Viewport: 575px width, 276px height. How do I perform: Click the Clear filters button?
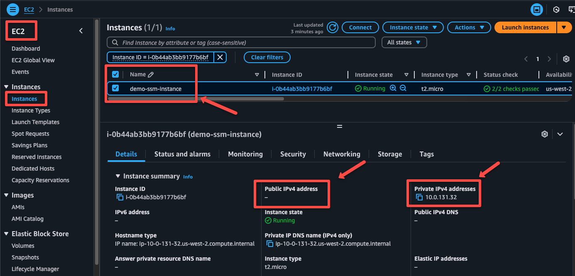(267, 57)
